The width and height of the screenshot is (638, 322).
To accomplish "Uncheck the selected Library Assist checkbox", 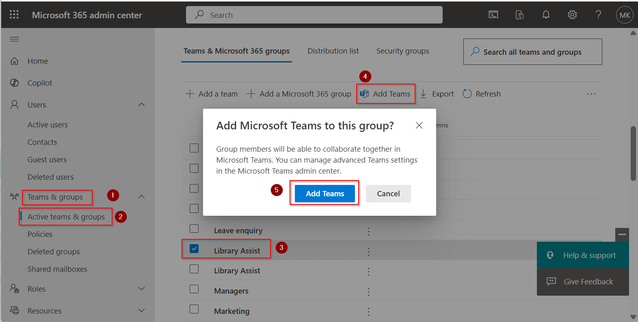I will click(x=194, y=249).
